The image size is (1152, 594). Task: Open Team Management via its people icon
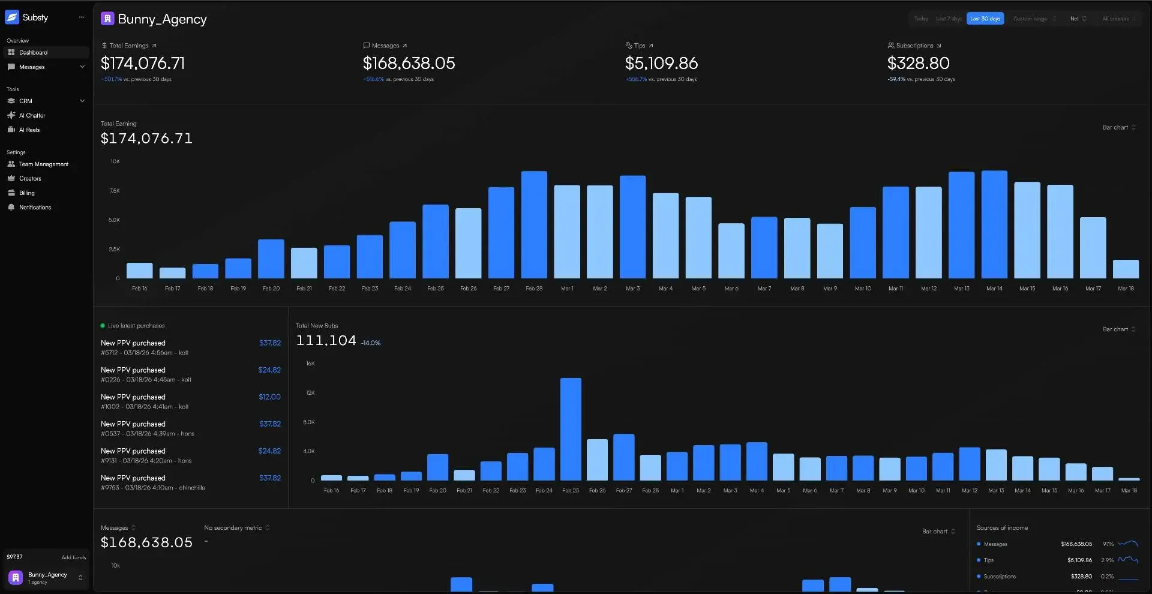click(11, 164)
